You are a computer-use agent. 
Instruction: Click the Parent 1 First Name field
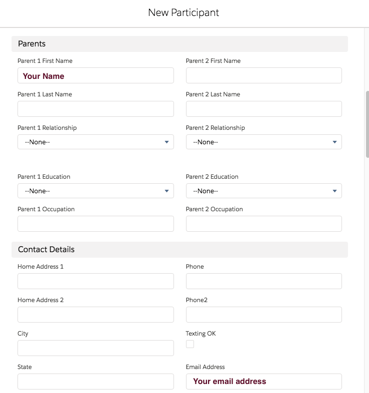point(95,76)
